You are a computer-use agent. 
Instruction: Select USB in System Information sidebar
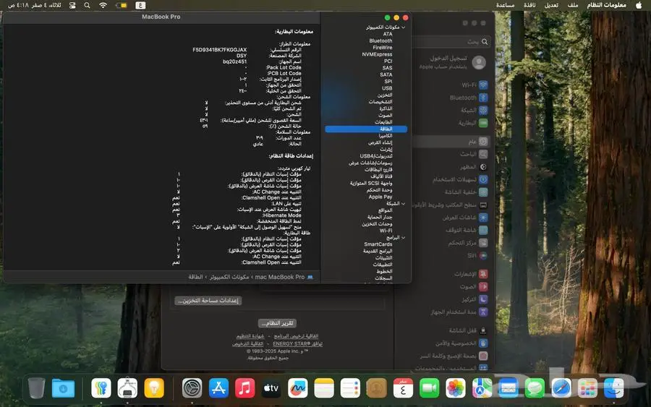pyautogui.click(x=387, y=88)
